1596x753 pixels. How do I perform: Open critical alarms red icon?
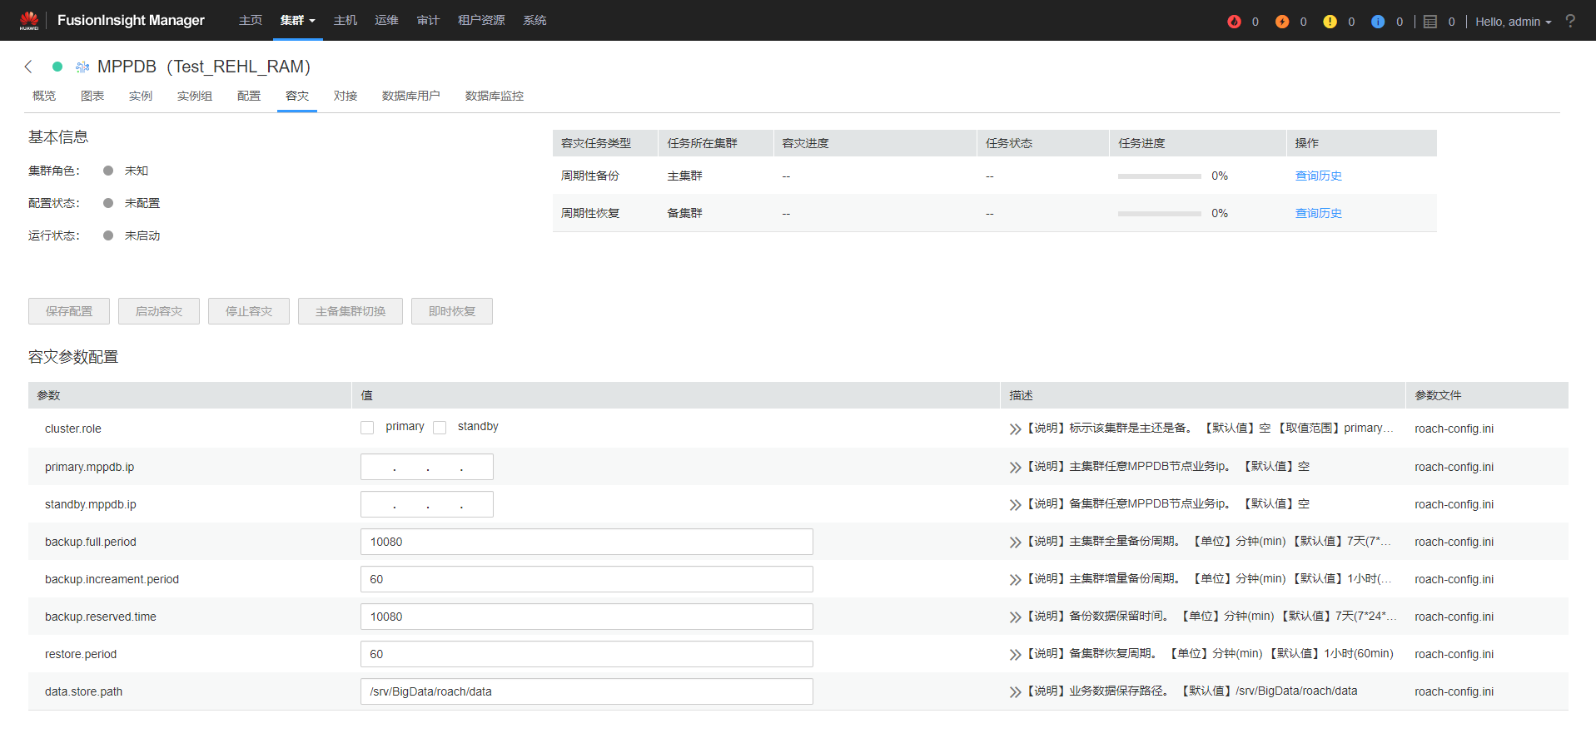pos(1234,22)
